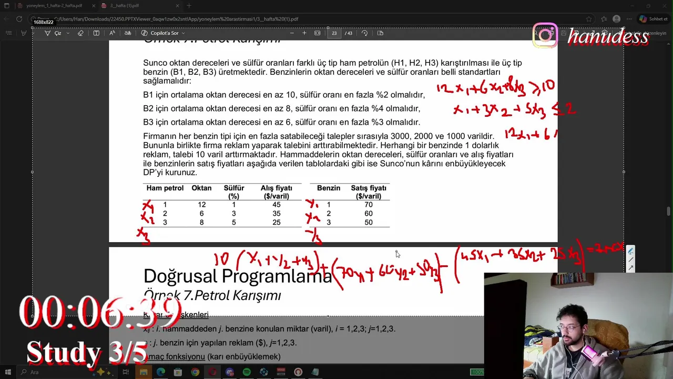Viewport: 673px width, 379px height.
Task: Open the favorites list icon
Action: coord(604,19)
